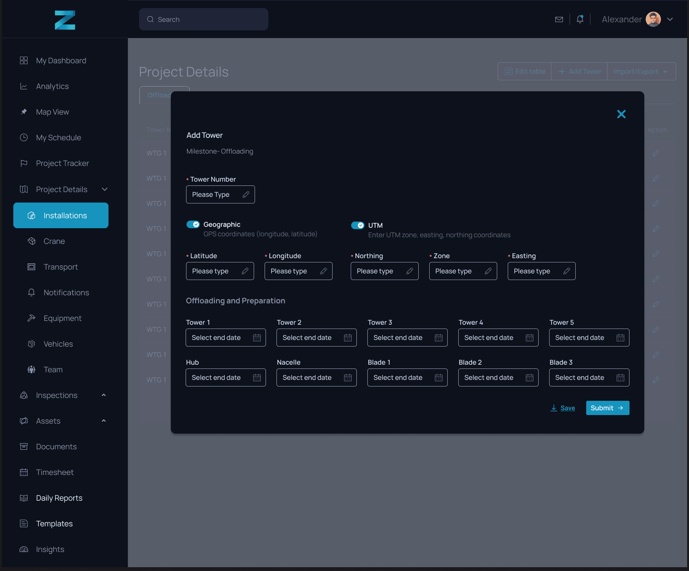The height and width of the screenshot is (571, 689).
Task: Click the Save link
Action: 563,408
